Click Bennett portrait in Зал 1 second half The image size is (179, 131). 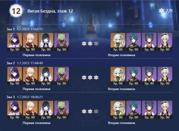[165, 42]
